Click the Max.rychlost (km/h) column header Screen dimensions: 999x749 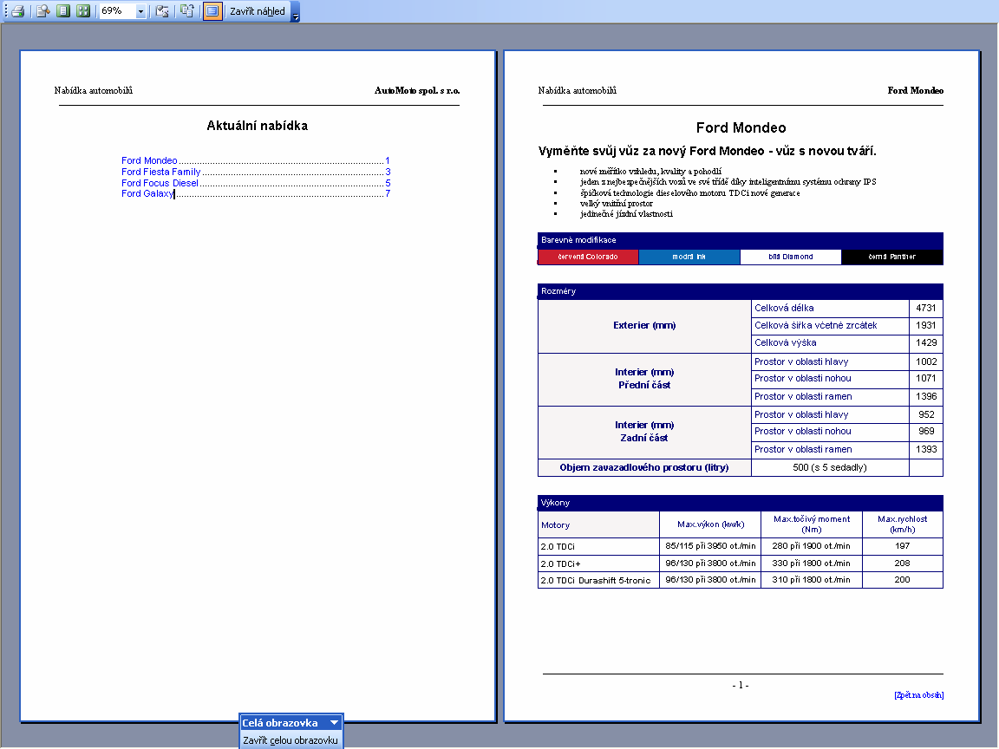pyautogui.click(x=902, y=524)
